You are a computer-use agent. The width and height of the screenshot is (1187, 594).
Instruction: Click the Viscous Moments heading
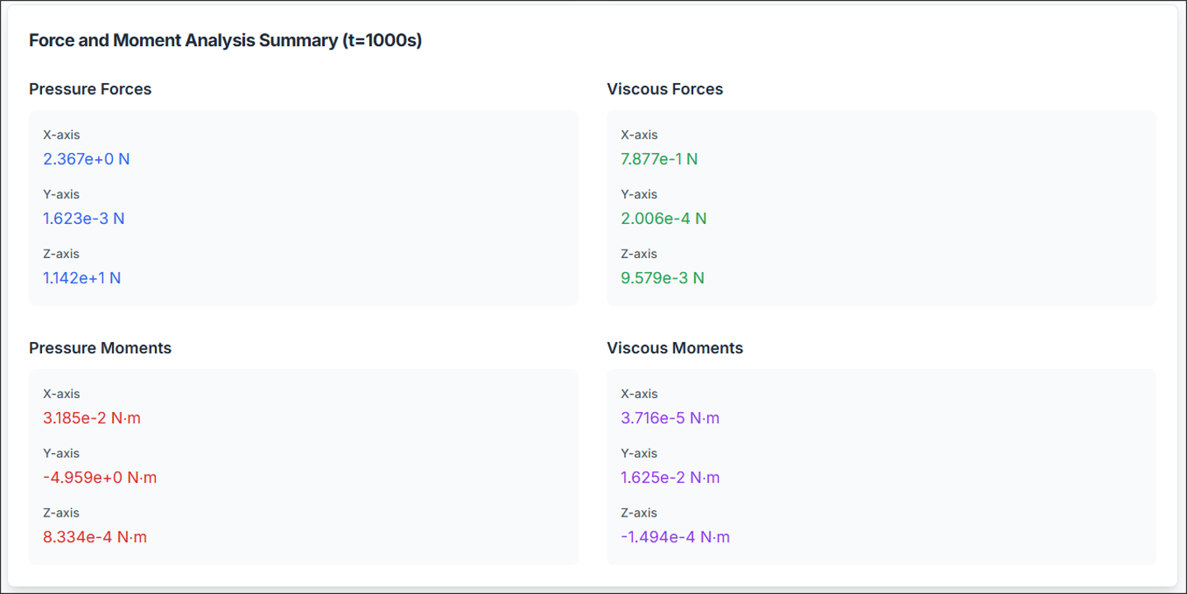[x=674, y=348]
